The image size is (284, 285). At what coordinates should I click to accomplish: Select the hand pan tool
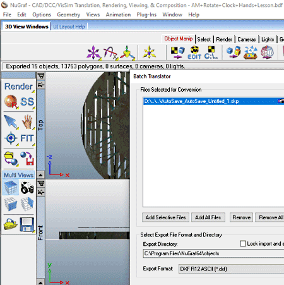(x=27, y=122)
